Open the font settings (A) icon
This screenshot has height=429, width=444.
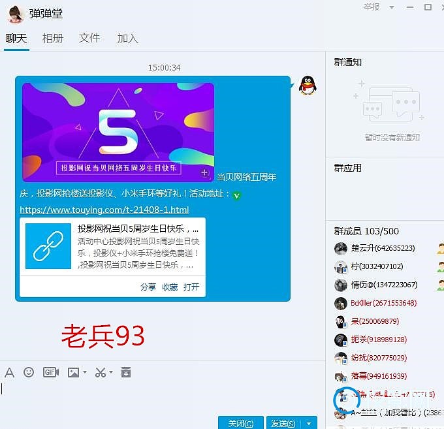pyautogui.click(x=9, y=372)
